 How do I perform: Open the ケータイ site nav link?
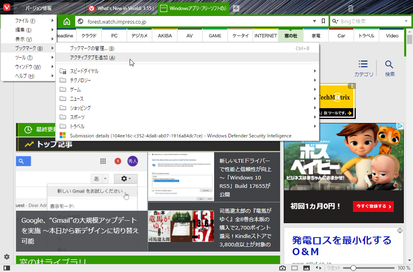[241, 36]
